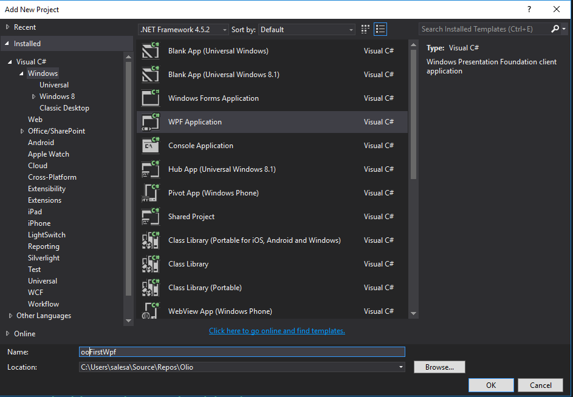Viewport: 573px width, 397px height.
Task: Click the Hub App template icon
Action: 150,169
